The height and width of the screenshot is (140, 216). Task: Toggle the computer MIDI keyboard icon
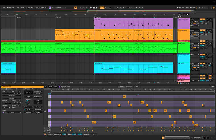180,8
